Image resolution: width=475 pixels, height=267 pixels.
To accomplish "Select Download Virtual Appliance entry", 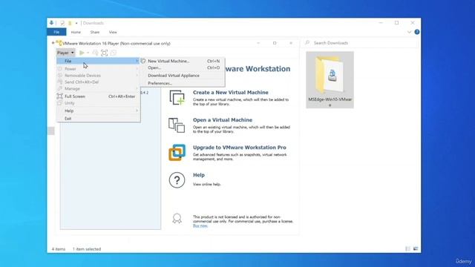I will [183, 76].
